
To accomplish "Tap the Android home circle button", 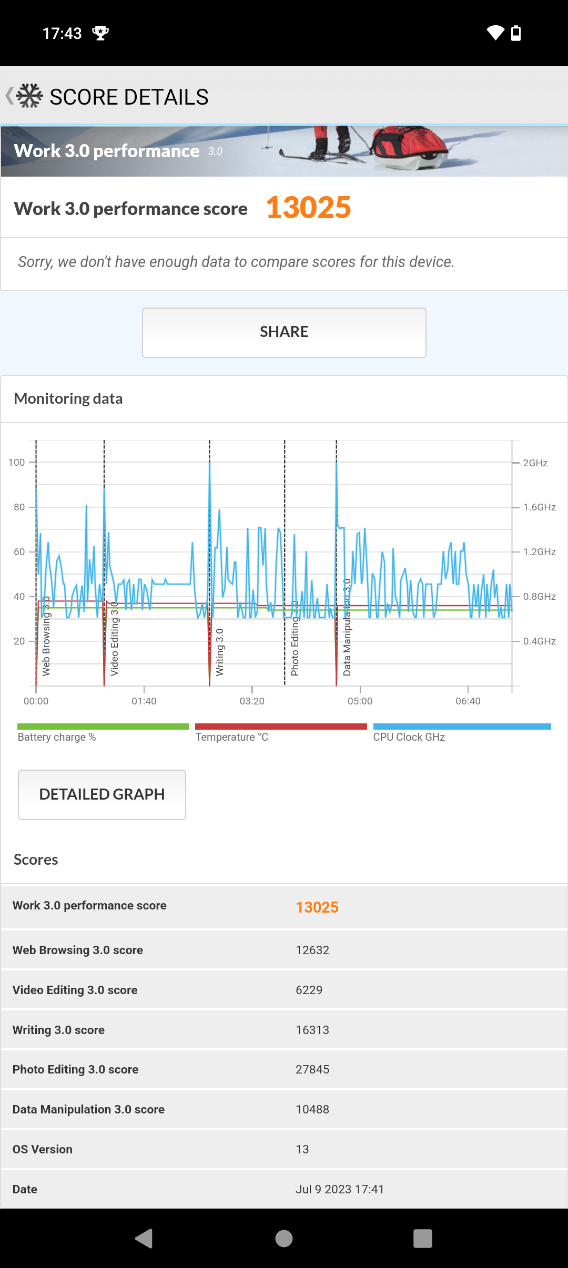I will click(x=284, y=1239).
